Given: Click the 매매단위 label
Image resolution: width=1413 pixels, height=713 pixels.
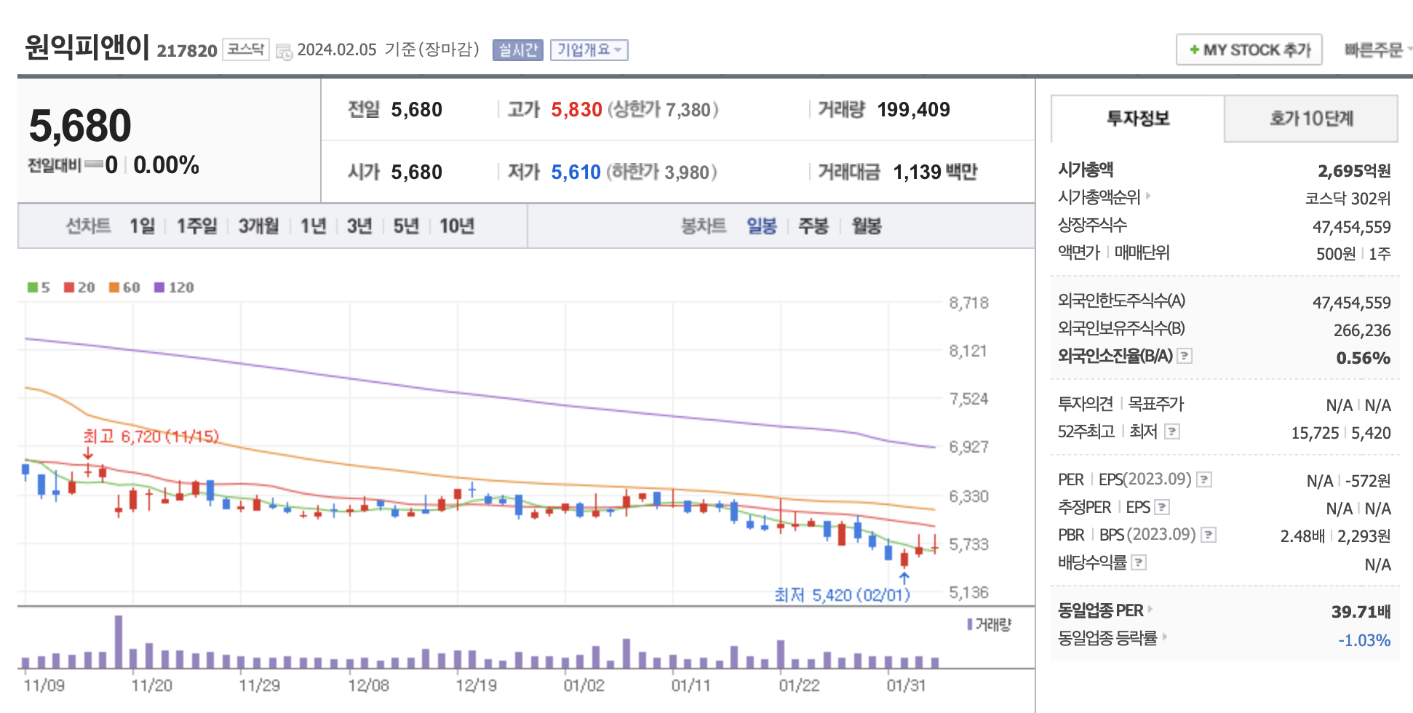Looking at the screenshot, I should click(1142, 252).
